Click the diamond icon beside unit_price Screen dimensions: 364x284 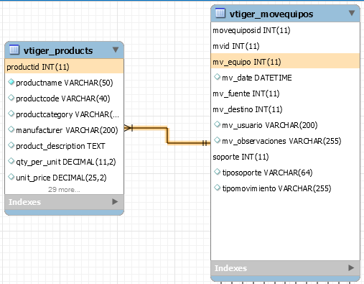(x=11, y=177)
